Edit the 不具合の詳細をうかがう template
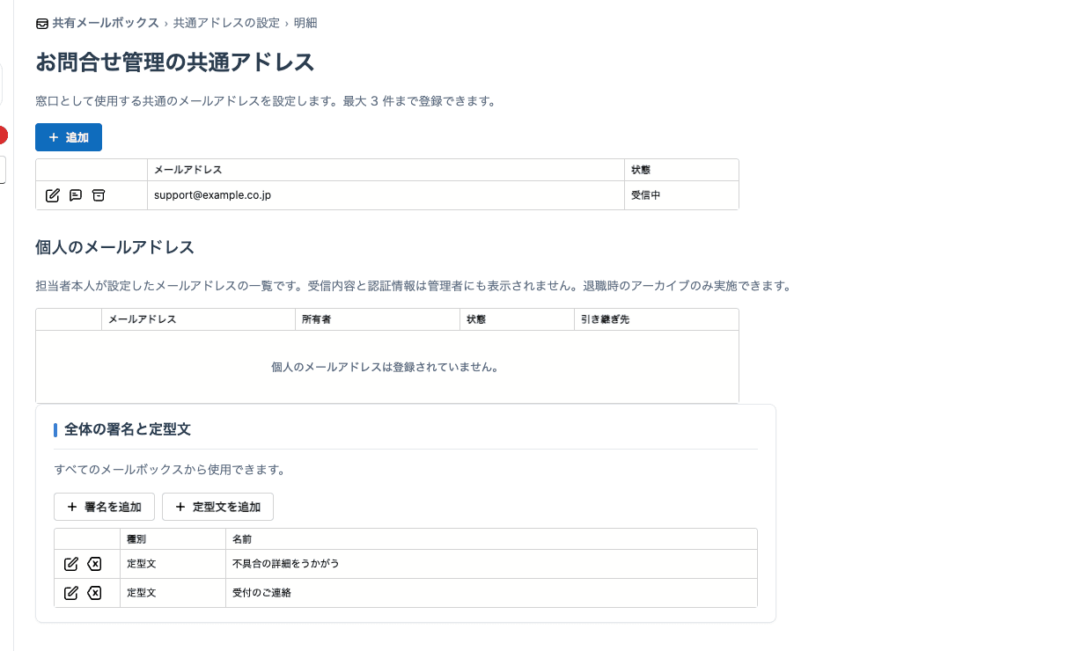 pos(71,564)
